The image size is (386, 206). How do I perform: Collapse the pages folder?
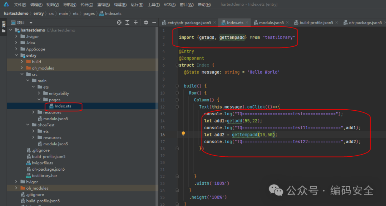(x=39, y=100)
